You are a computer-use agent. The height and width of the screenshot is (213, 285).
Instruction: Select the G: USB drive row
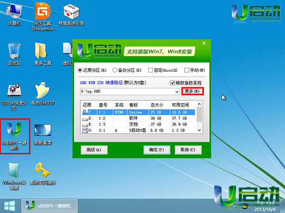click(138, 131)
